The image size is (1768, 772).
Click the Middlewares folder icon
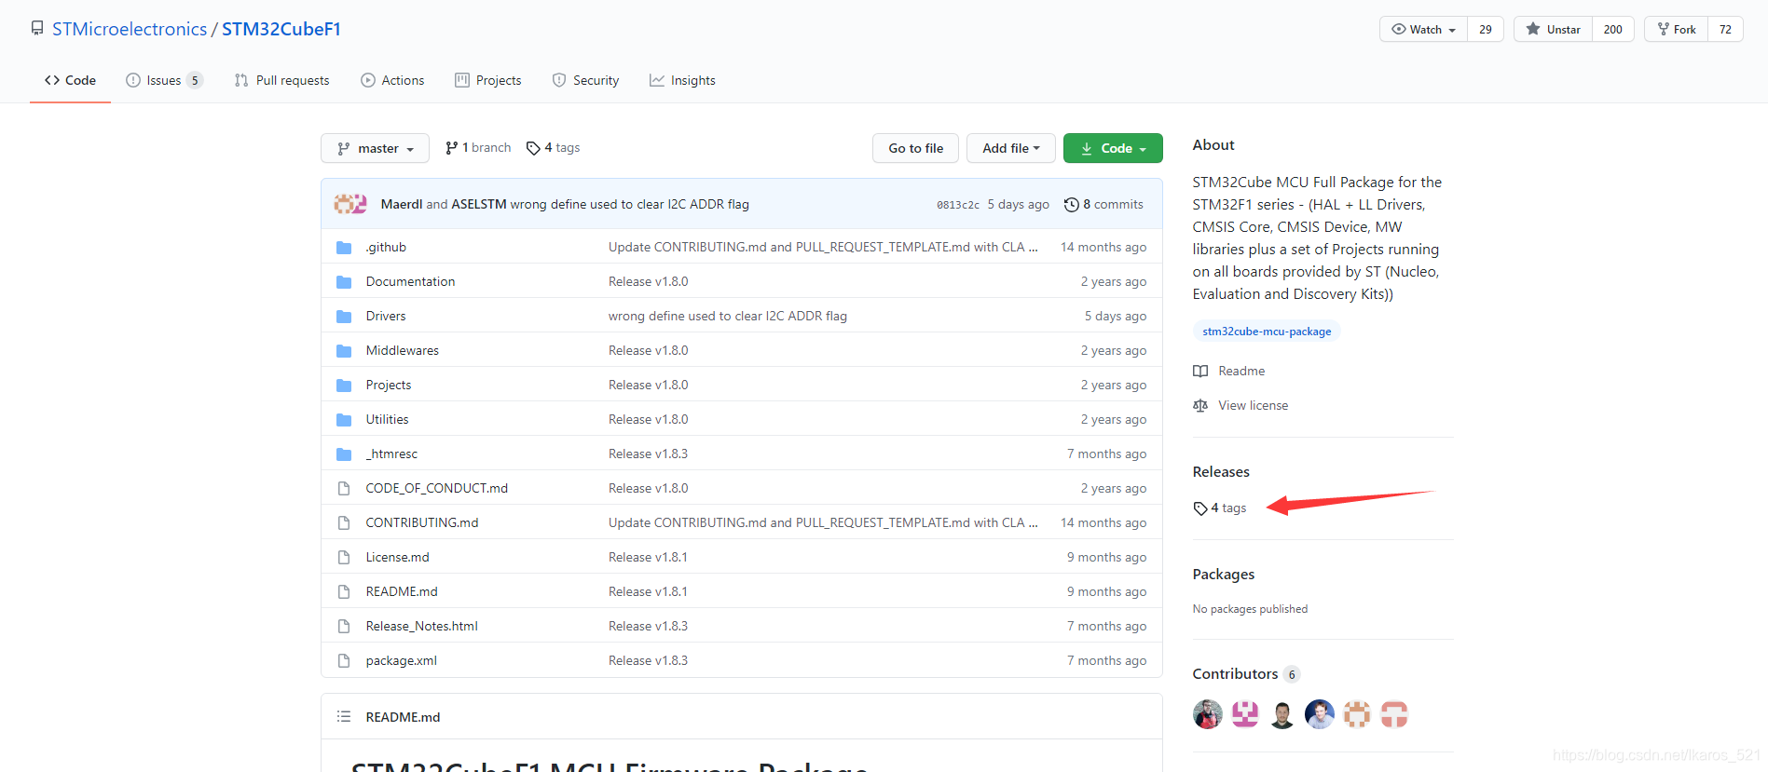[344, 351]
